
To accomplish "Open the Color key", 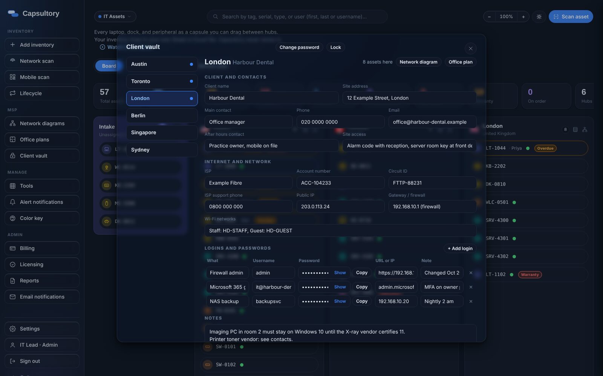I will click(x=42, y=218).
